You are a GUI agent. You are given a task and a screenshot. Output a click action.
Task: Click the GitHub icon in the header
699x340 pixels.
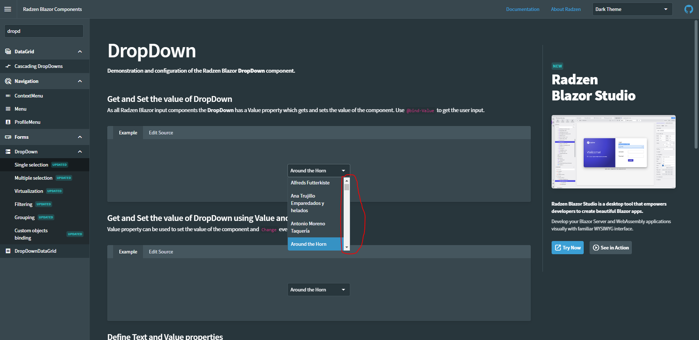point(688,9)
